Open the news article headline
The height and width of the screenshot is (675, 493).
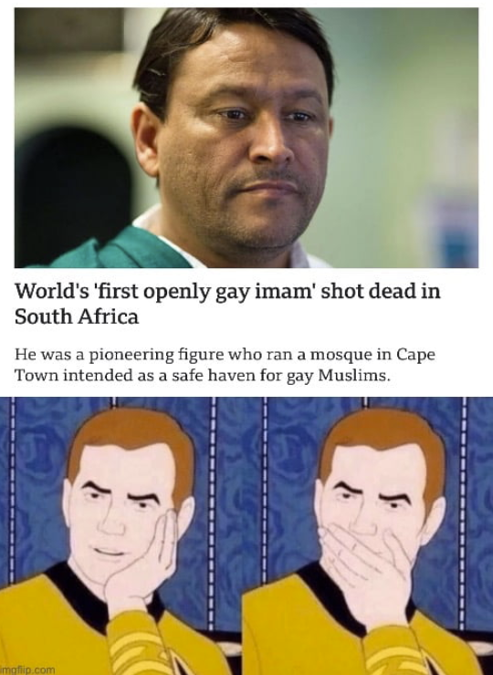coord(227,304)
